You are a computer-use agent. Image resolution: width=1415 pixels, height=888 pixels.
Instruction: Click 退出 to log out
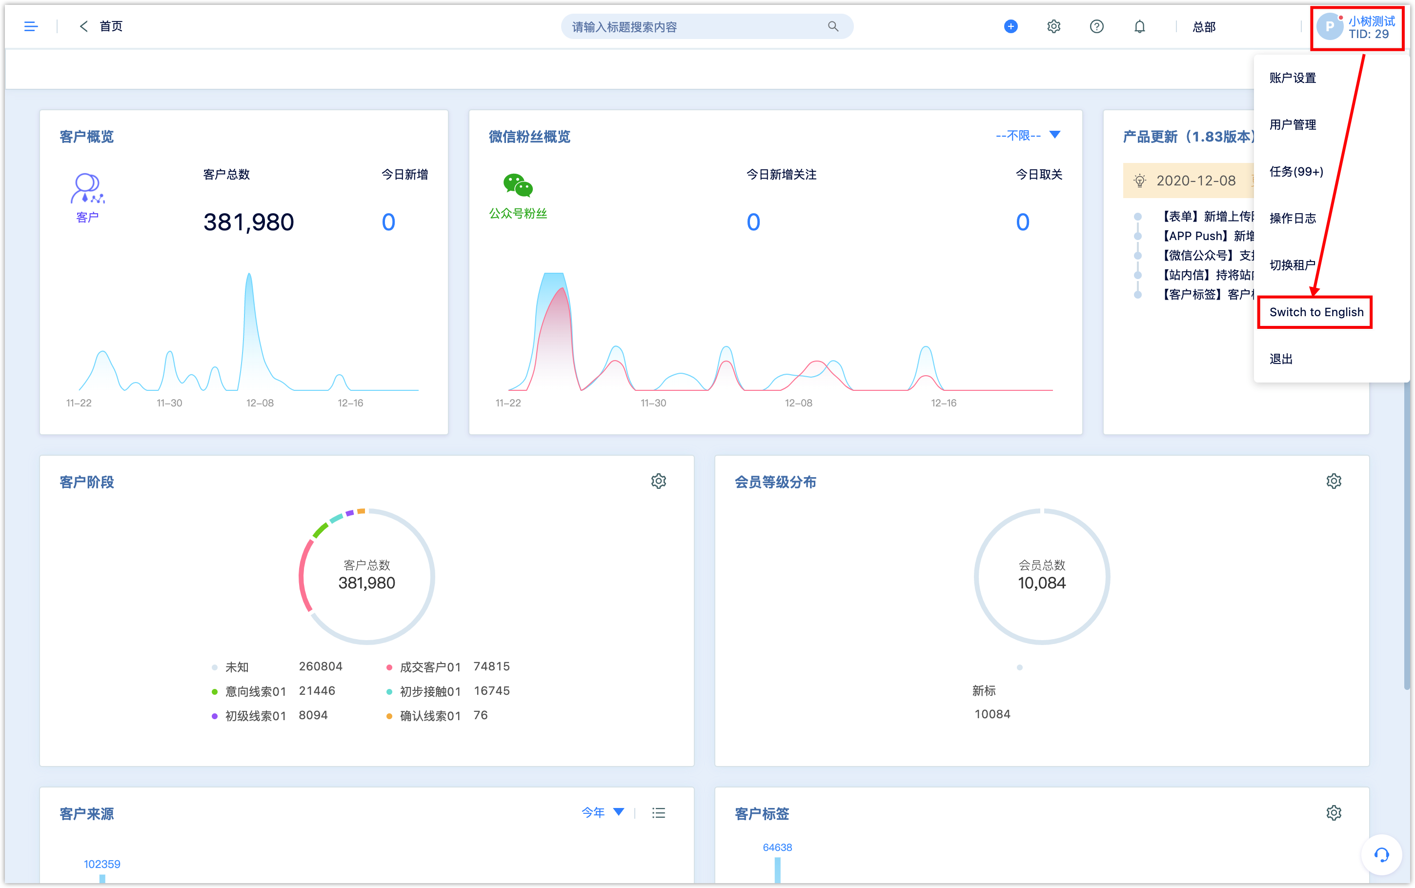(1280, 359)
